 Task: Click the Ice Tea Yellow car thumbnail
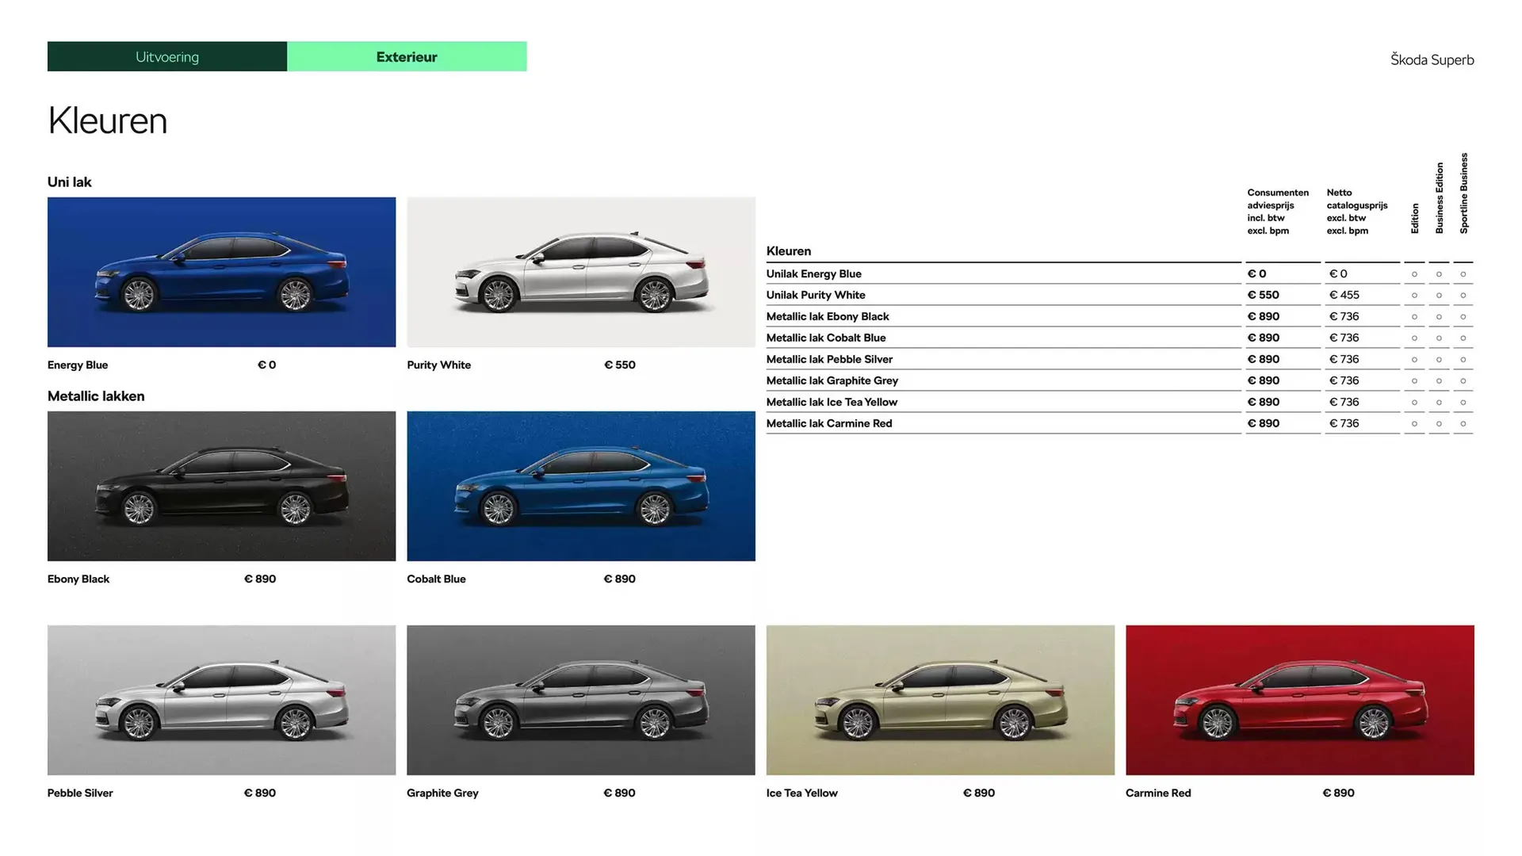pyautogui.click(x=940, y=700)
